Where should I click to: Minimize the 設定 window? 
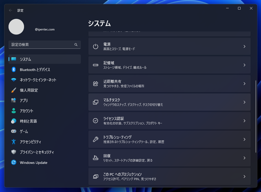[x=228, y=8]
